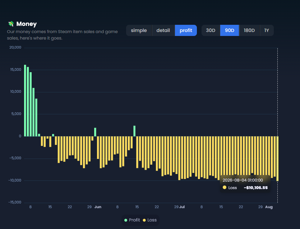Click the Money section heading

[x=26, y=24]
